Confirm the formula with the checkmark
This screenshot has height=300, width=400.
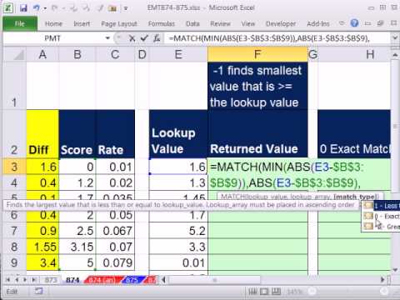(144, 38)
